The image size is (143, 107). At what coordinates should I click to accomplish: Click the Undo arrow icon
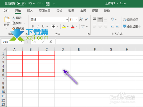(30, 4)
